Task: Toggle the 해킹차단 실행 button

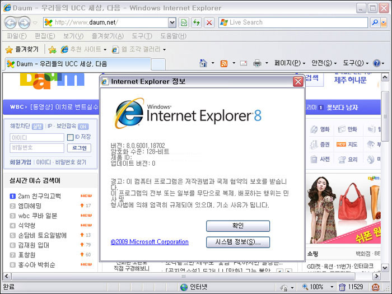Action: (x=38, y=127)
